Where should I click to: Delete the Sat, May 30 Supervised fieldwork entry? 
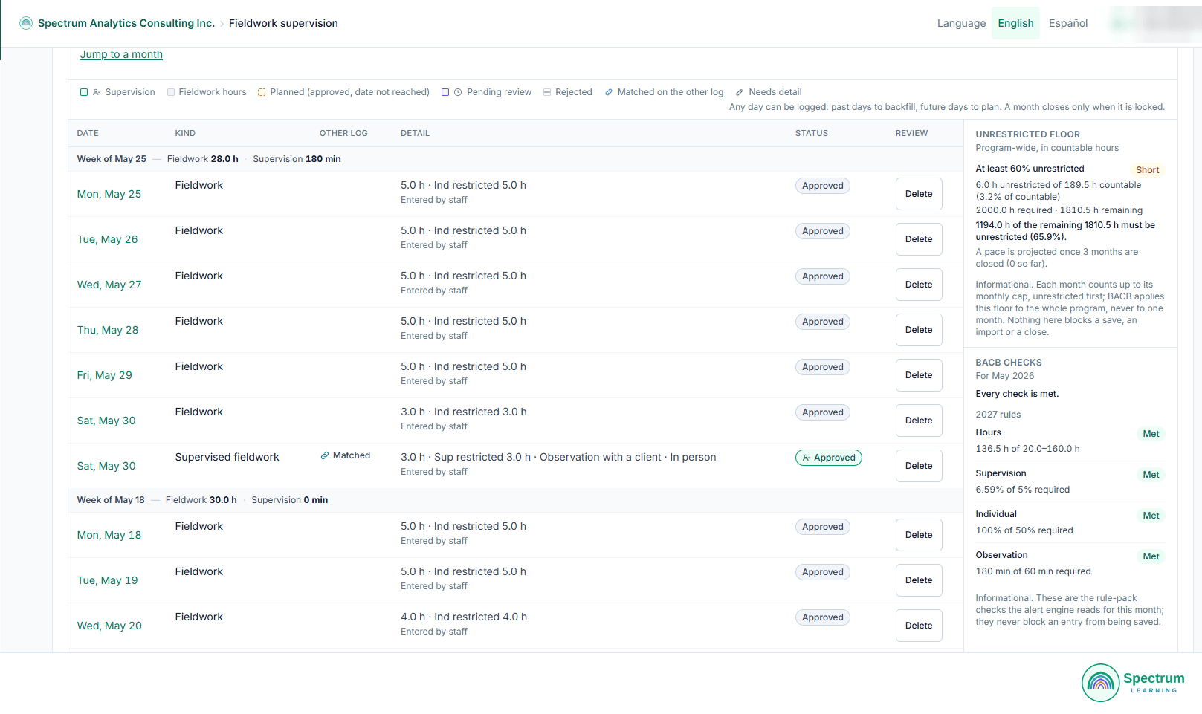[919, 466]
